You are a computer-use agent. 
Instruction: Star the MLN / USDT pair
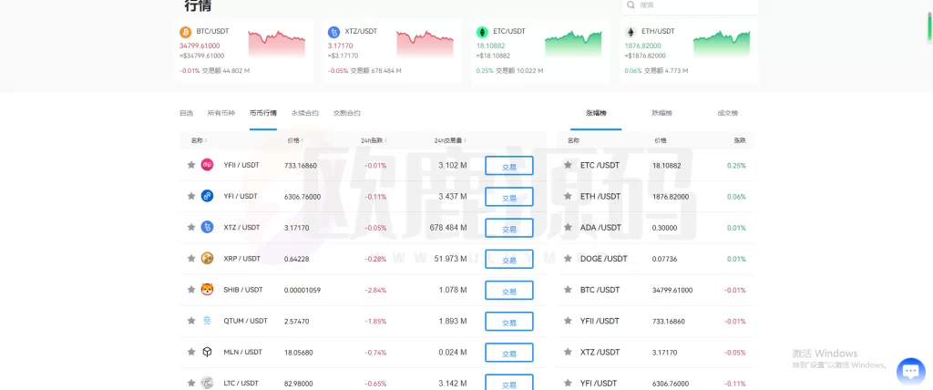pos(191,352)
